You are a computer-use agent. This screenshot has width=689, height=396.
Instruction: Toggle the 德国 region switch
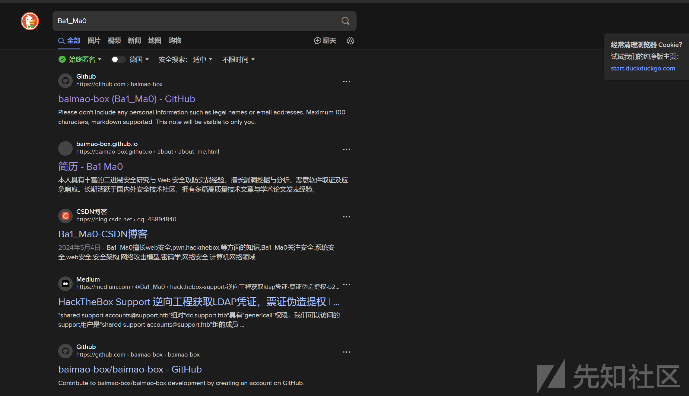coord(118,59)
